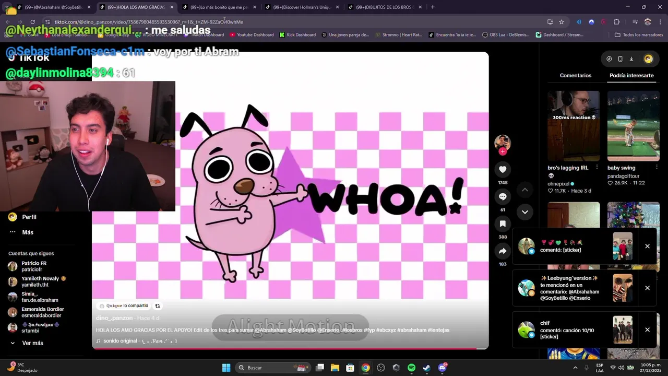Click the download app icon in top pill
668x376 pixels.
[631, 59]
